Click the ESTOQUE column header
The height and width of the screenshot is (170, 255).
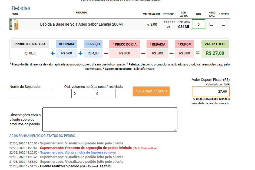[169, 14]
